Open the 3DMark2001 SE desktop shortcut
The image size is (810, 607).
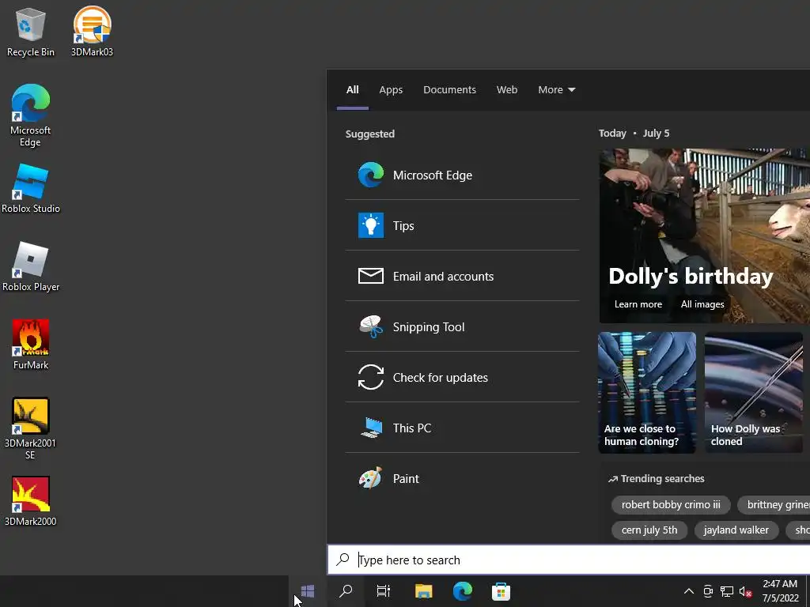(31, 428)
